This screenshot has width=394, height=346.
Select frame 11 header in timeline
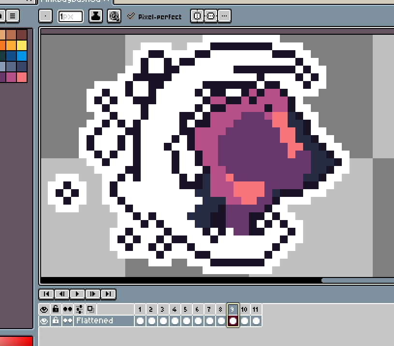[x=256, y=309]
